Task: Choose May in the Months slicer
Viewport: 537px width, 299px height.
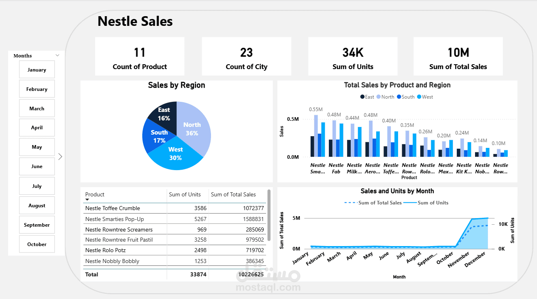Action: tap(37, 147)
